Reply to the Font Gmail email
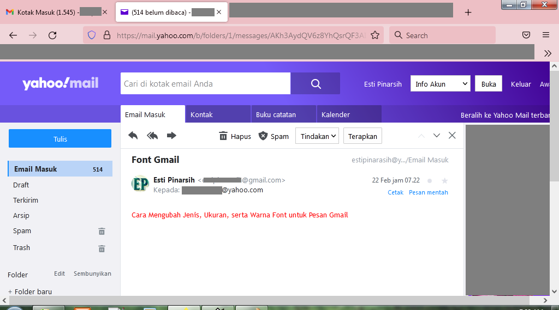The height and width of the screenshot is (310, 559). click(x=133, y=136)
